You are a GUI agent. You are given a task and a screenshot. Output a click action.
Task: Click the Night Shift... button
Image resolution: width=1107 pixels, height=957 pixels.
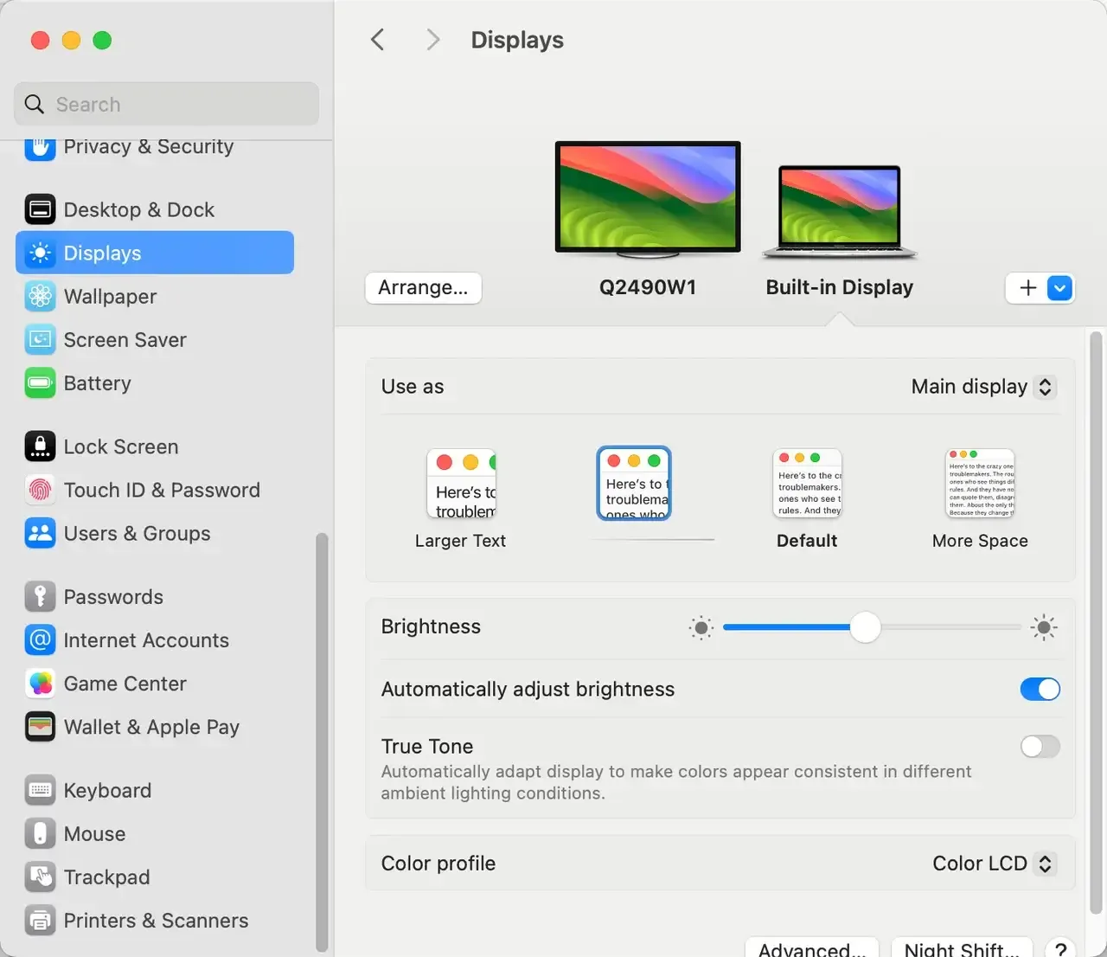point(962,948)
